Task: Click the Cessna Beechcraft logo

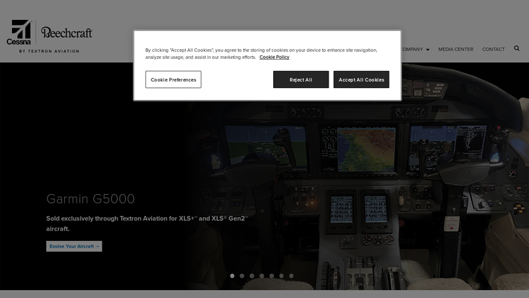Action: point(49,36)
